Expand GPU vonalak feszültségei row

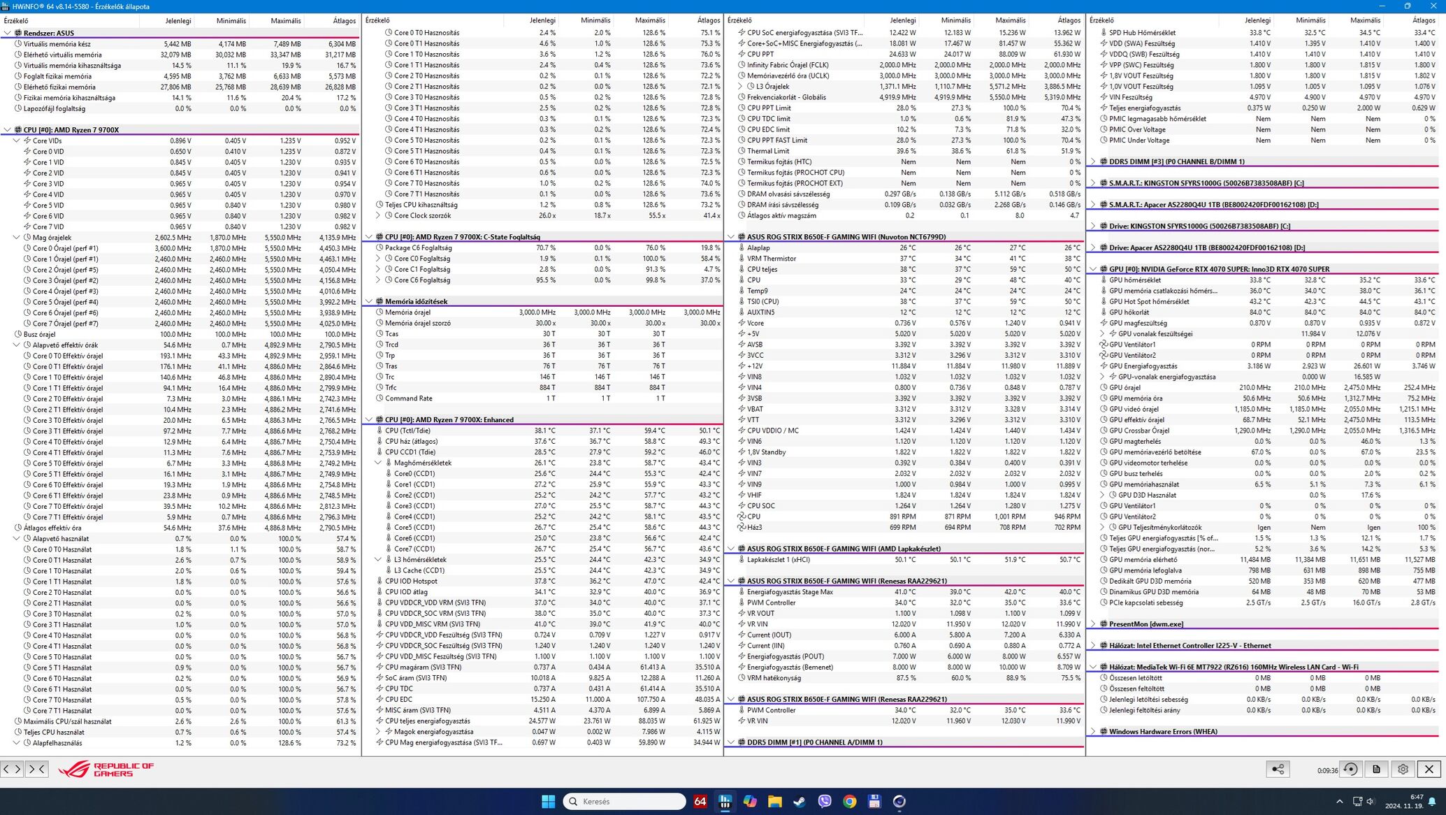coord(1102,333)
